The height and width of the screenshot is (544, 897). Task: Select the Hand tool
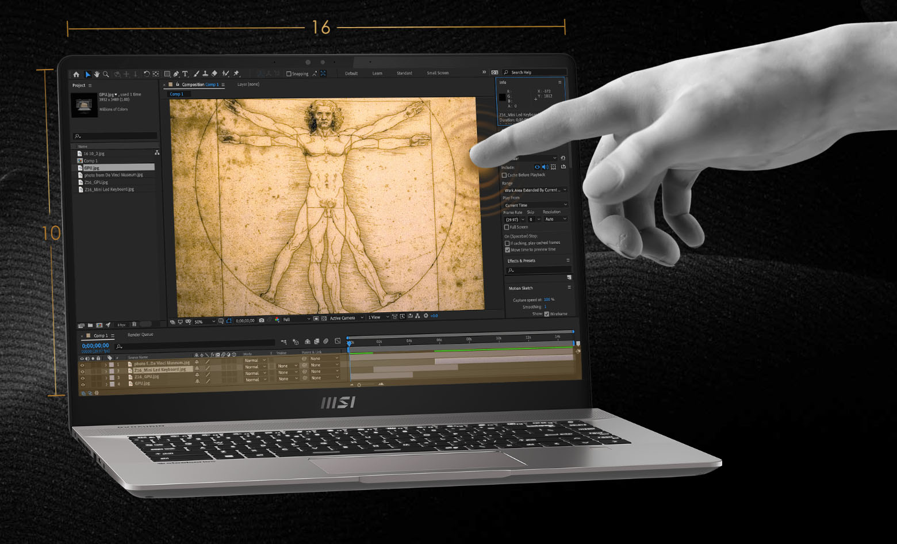tap(97, 74)
